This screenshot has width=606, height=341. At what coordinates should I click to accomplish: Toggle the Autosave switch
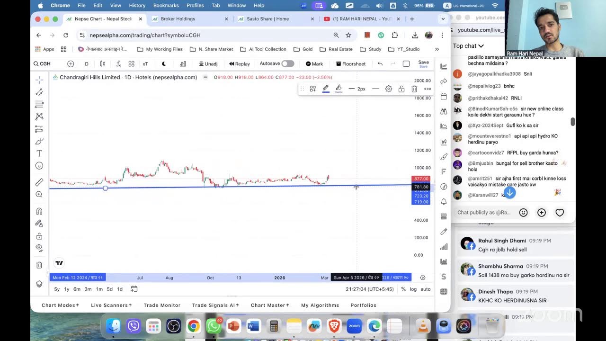pos(288,63)
